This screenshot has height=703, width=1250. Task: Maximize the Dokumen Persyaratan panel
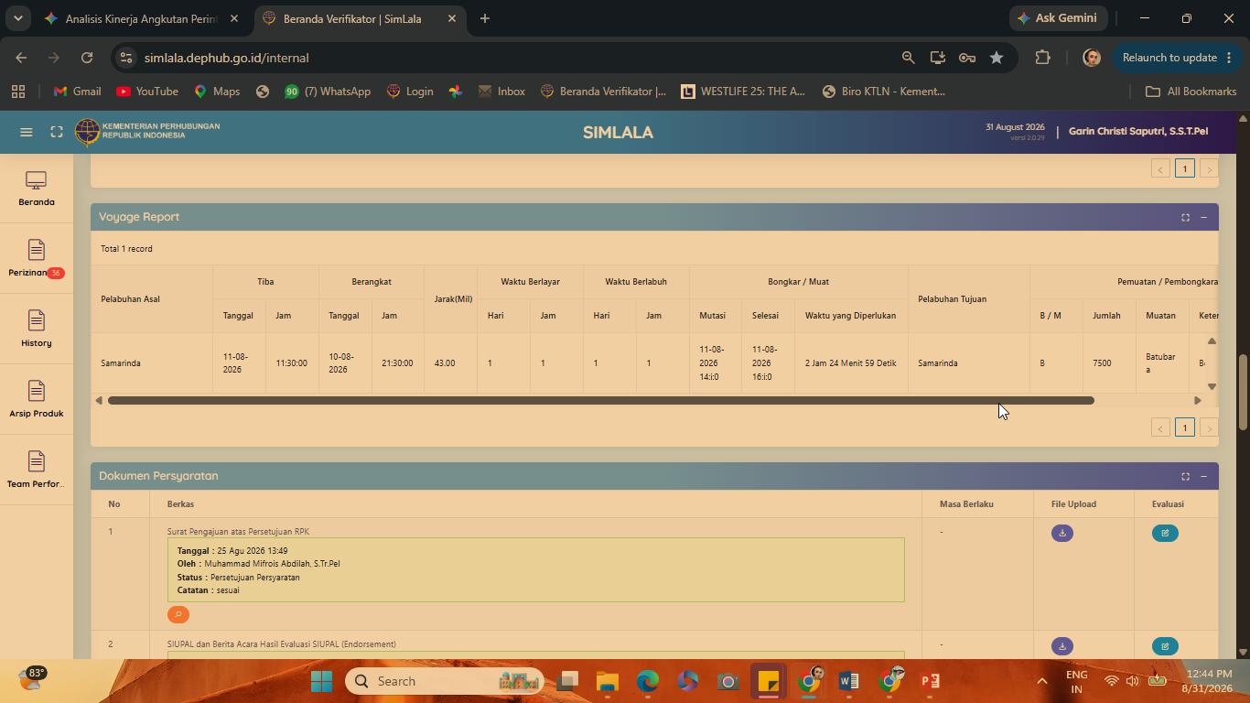(x=1185, y=476)
